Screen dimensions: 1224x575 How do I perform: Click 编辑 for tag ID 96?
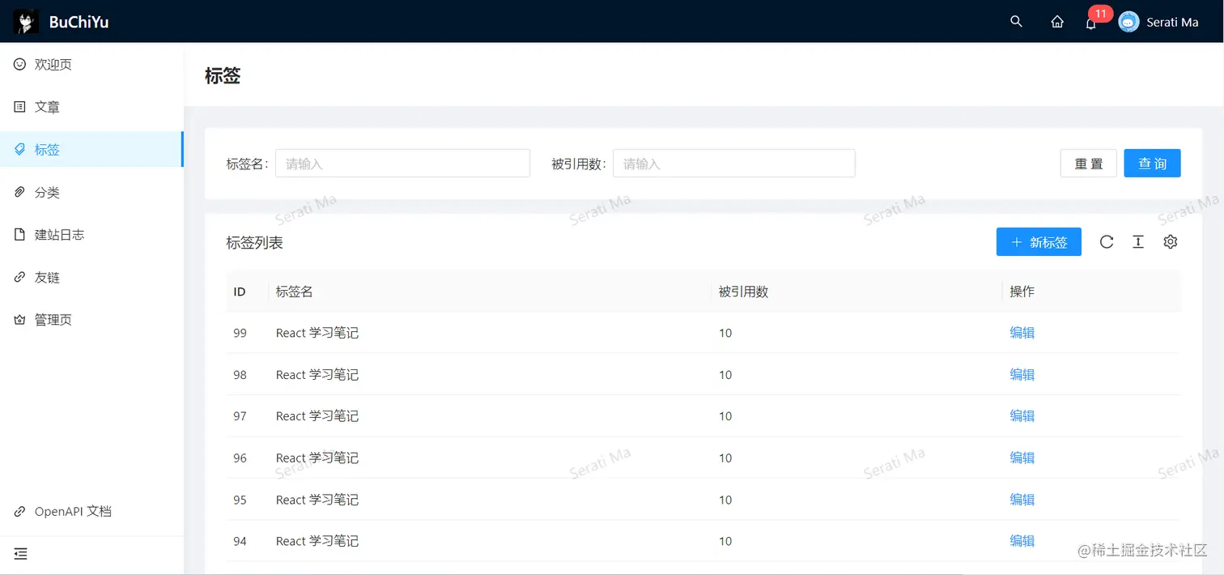[x=1022, y=458]
